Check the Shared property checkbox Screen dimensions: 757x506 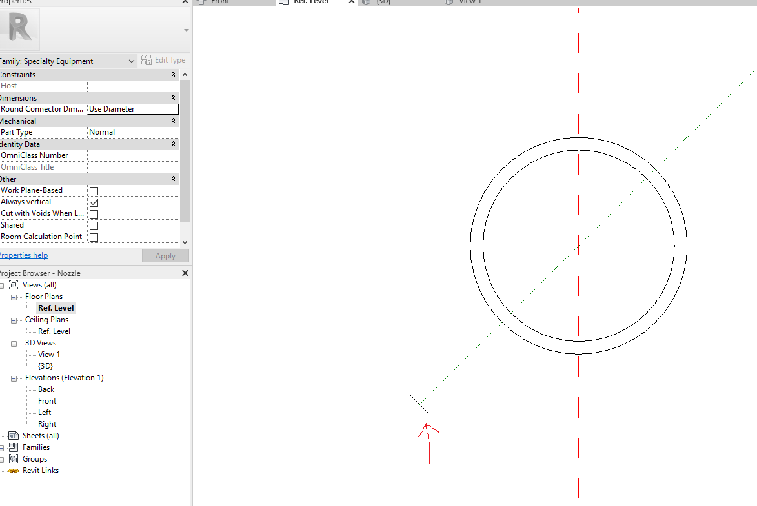coord(94,225)
